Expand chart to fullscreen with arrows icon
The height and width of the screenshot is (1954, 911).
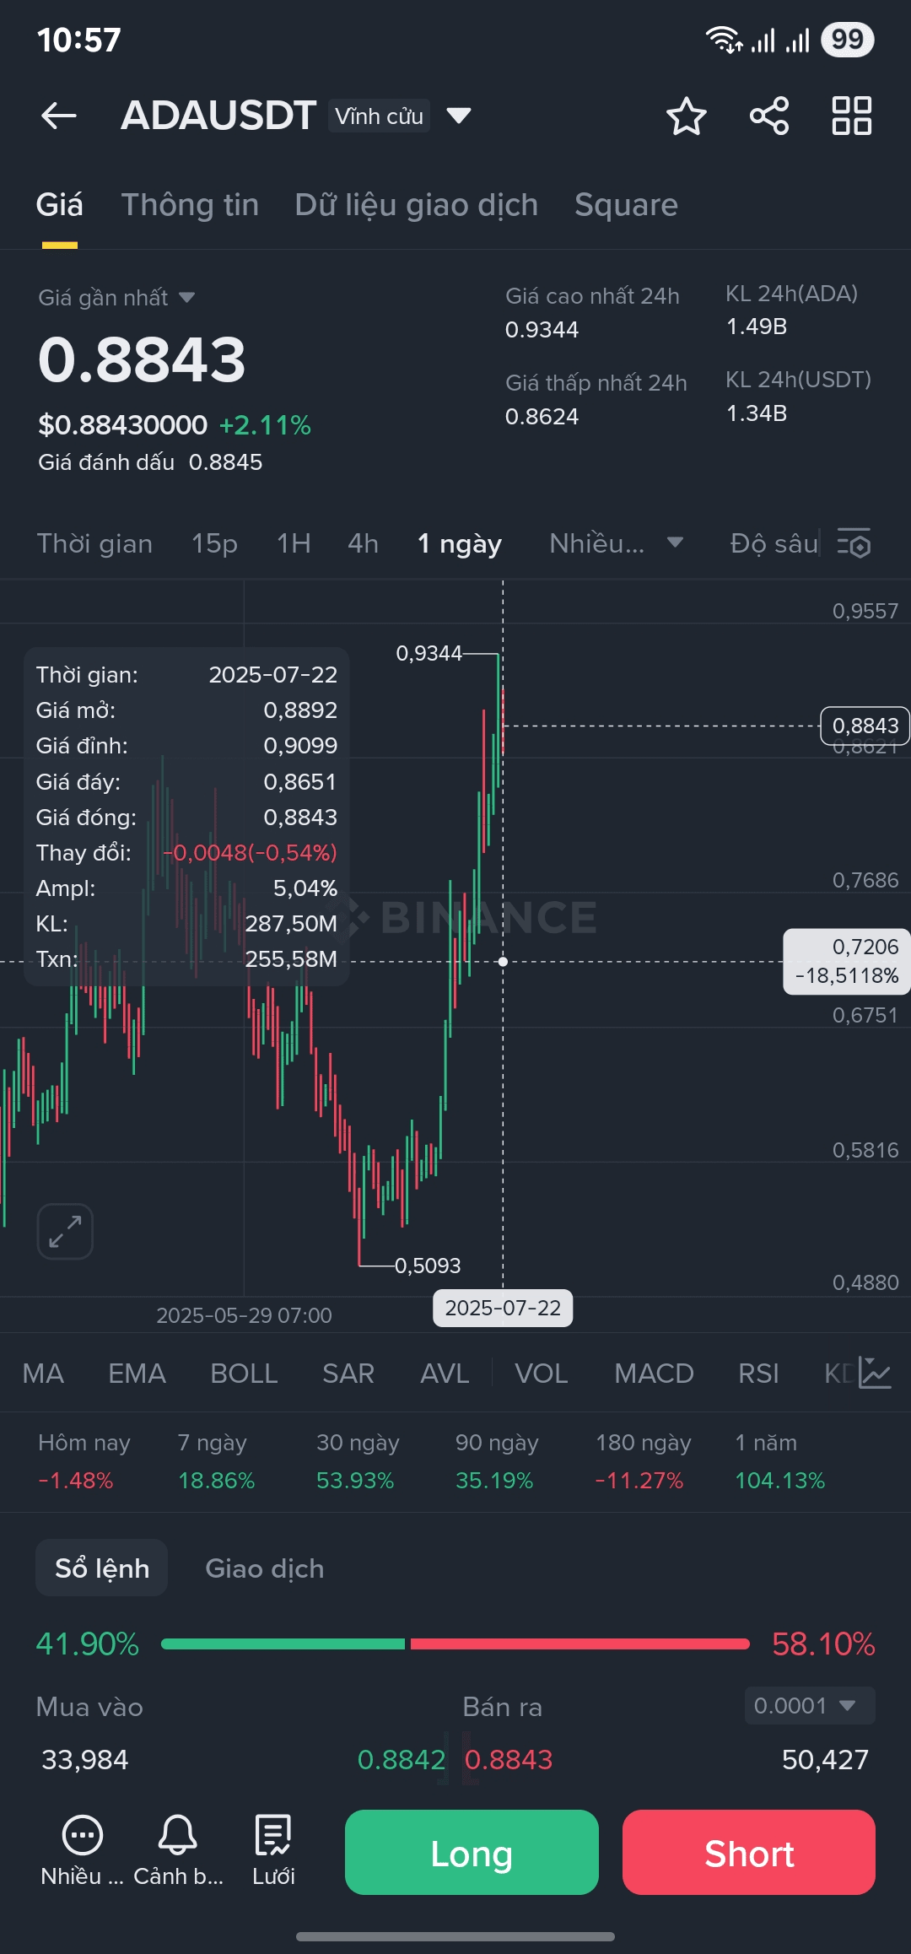point(65,1231)
